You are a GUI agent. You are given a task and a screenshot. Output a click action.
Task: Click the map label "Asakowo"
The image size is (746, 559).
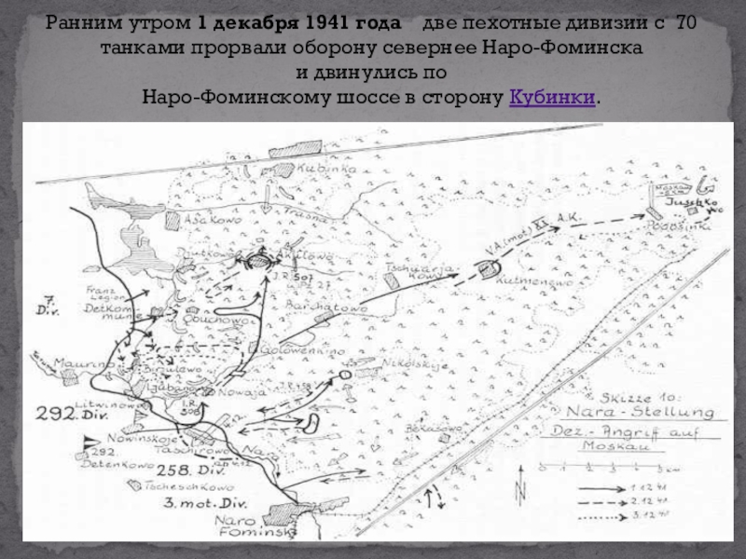(x=213, y=220)
